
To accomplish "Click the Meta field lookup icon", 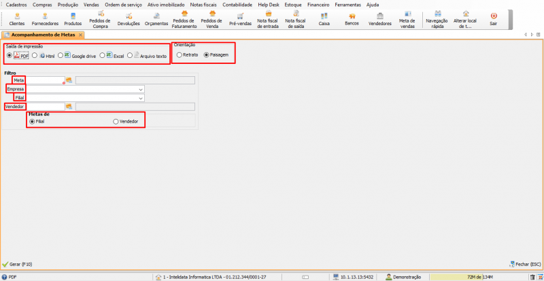I will coord(69,80).
